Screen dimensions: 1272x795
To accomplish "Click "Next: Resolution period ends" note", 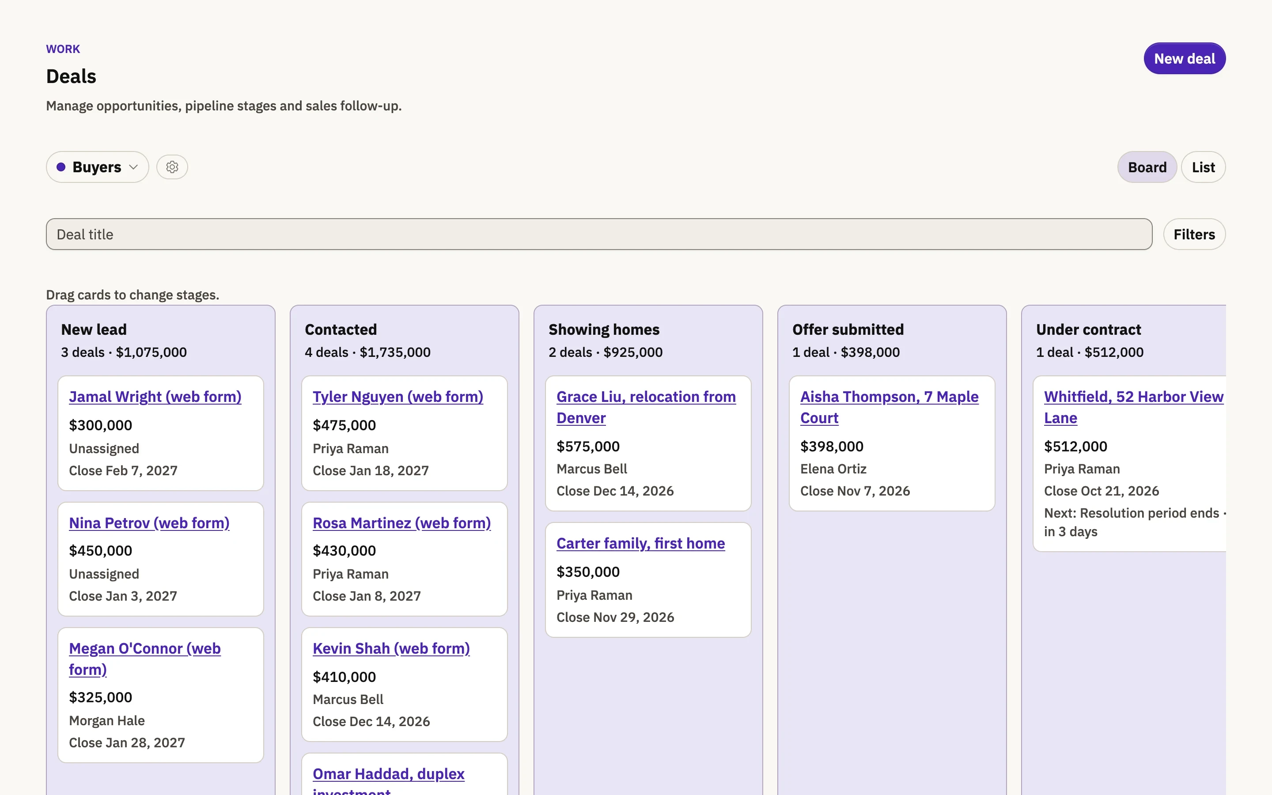I will (1135, 522).
